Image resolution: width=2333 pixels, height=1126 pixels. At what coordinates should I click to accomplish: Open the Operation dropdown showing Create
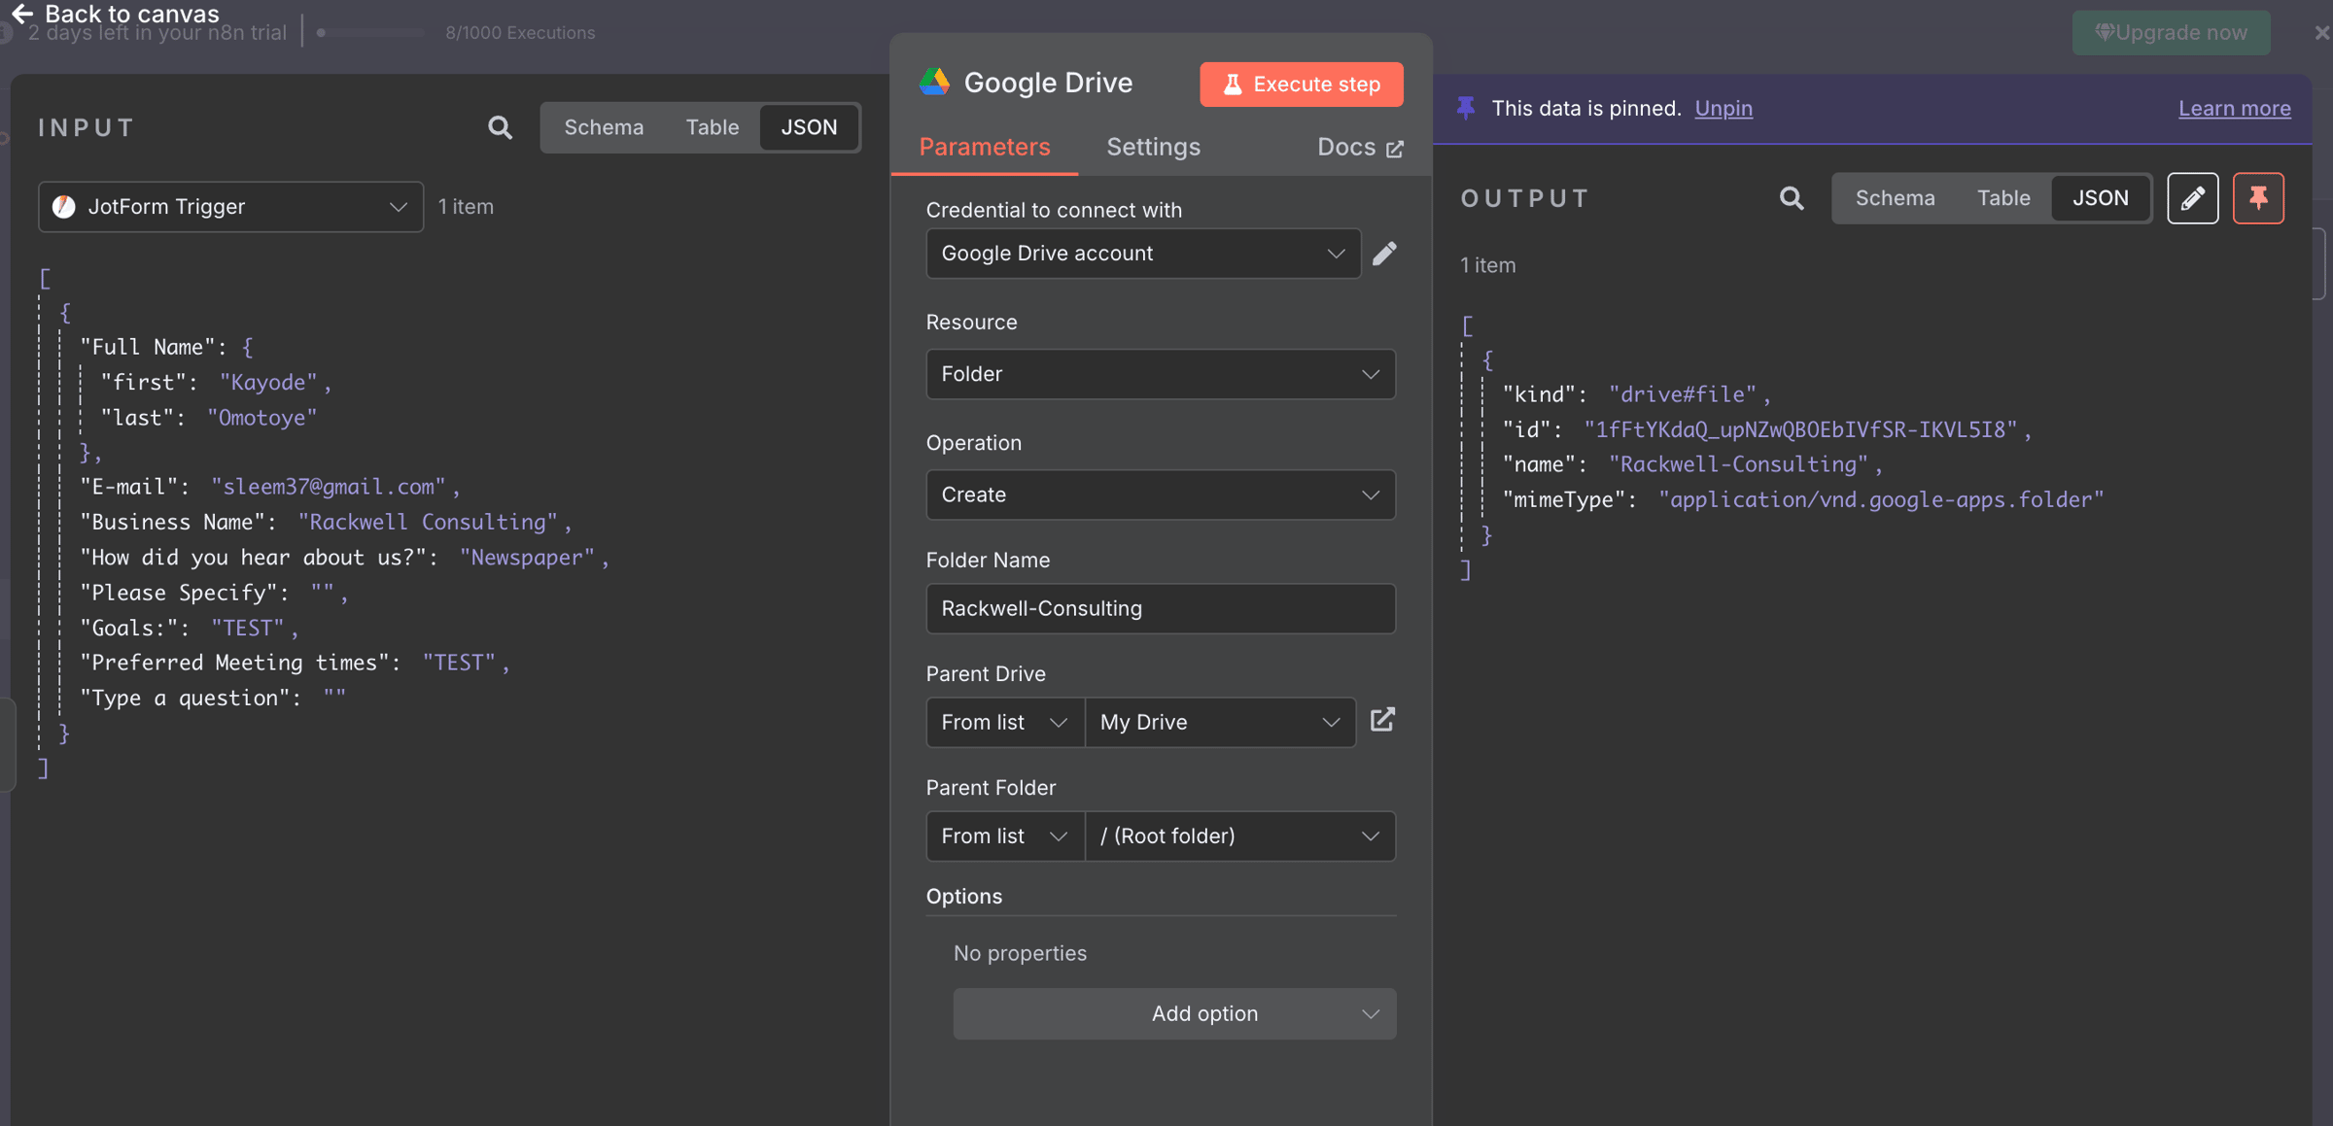tap(1161, 495)
